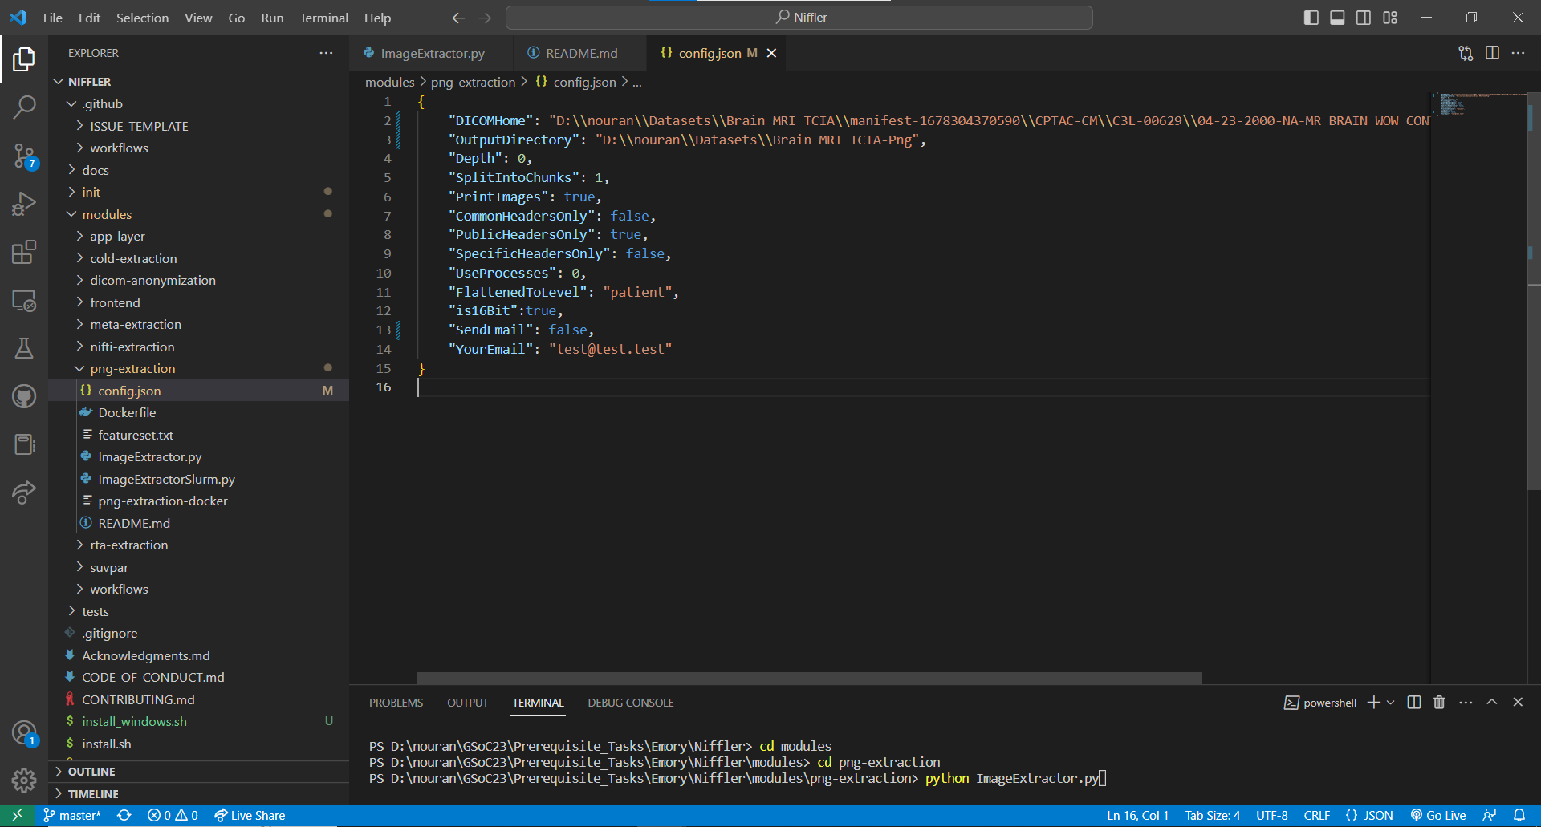Viewport: 1541px width, 827px height.
Task: Toggle the primary side bar
Action: pyautogui.click(x=1311, y=17)
